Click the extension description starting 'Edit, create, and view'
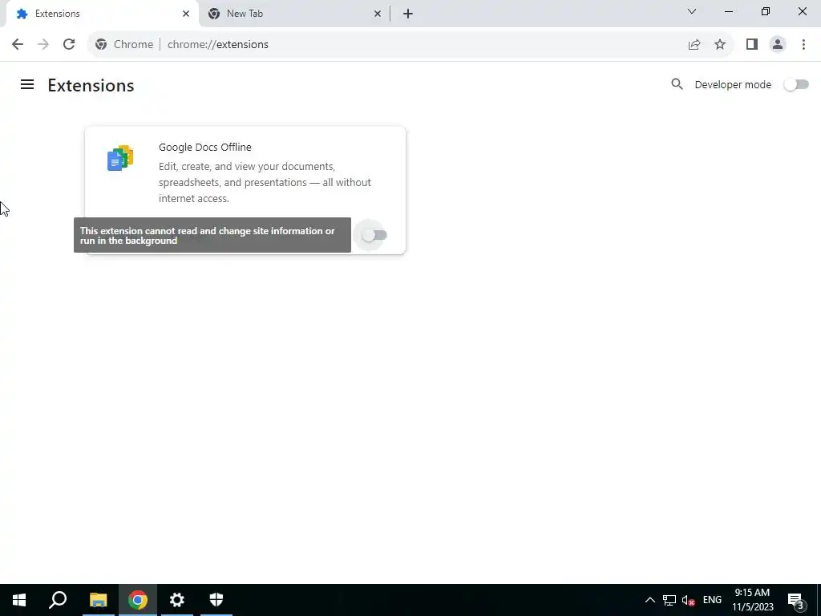821x616 pixels. 265,182
